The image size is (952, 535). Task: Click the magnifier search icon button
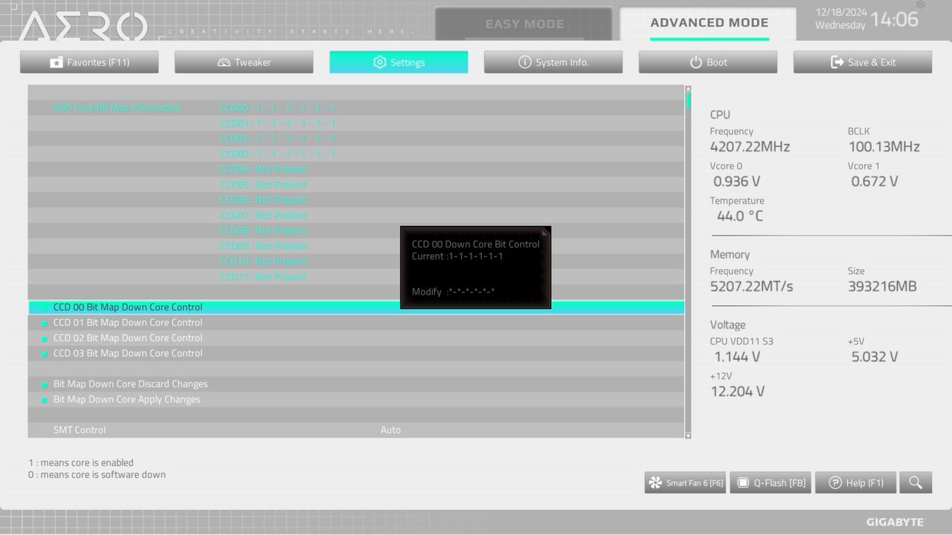(x=916, y=483)
